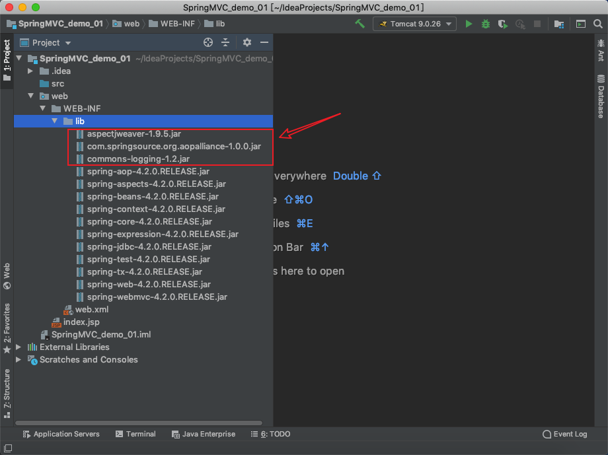Click SpringMVC_demo_01 breadcrumb in navigation bar
The height and width of the screenshot is (455, 608).
coord(56,24)
